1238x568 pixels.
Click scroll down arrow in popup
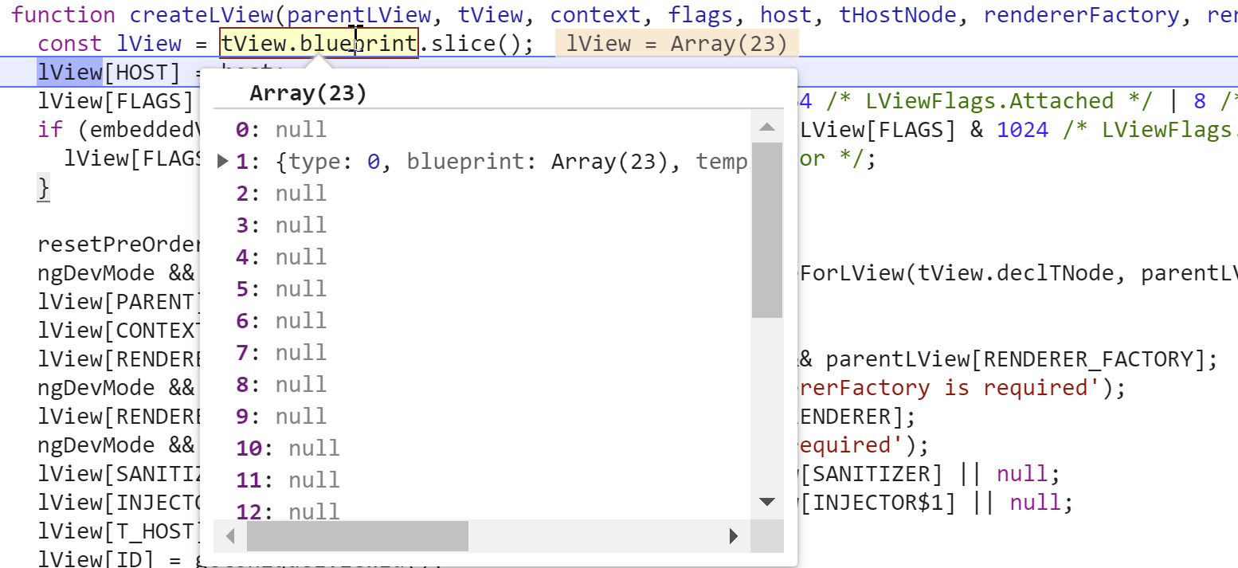coord(767,502)
